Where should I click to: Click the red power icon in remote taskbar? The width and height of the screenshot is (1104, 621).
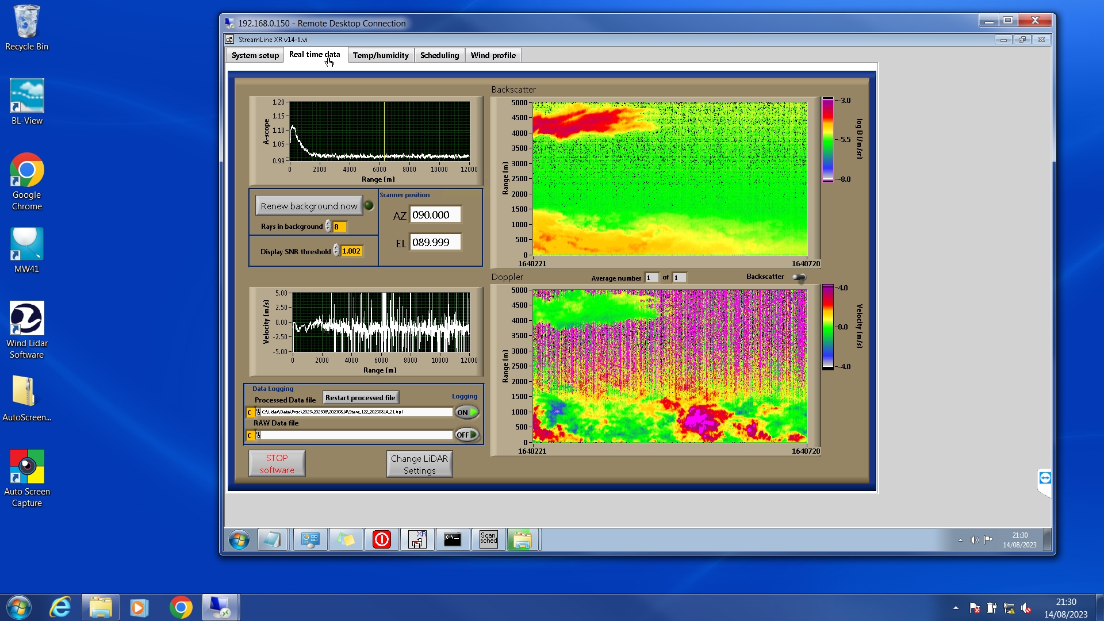pos(381,539)
